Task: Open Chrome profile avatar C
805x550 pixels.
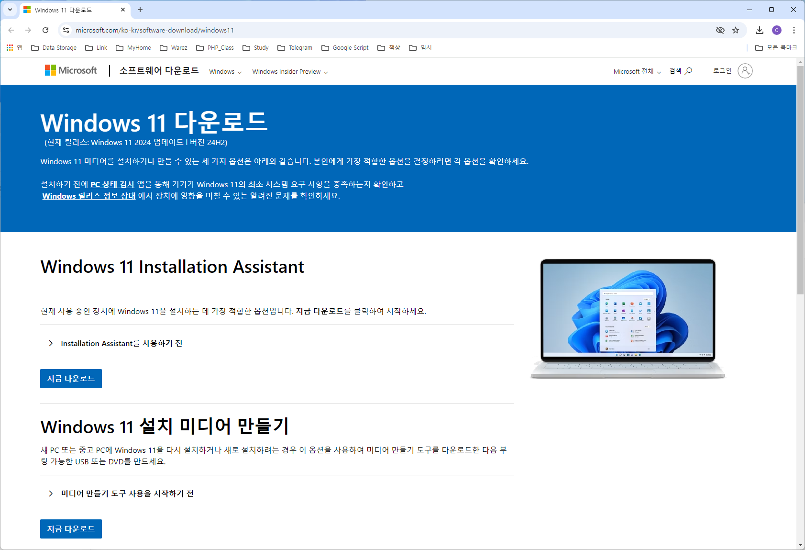Action: coord(777,30)
